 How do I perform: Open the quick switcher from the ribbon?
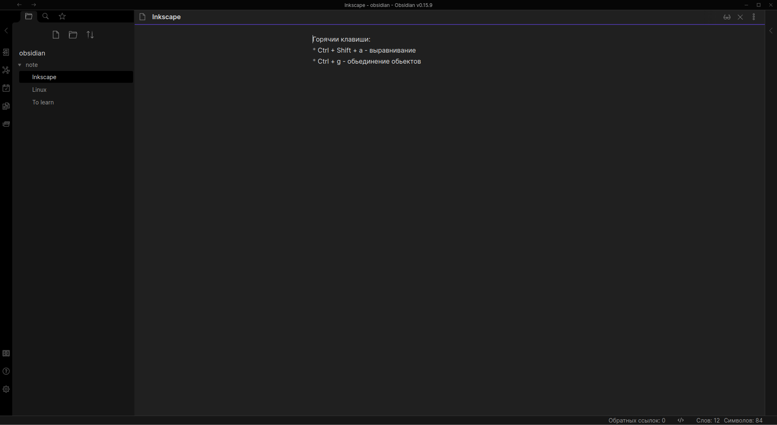click(6, 52)
